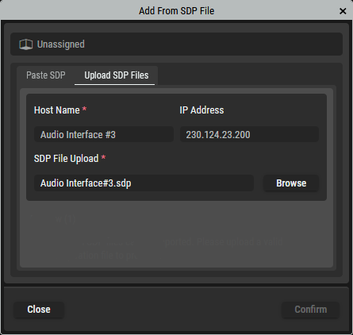Click the IP Address label

pyautogui.click(x=201, y=110)
